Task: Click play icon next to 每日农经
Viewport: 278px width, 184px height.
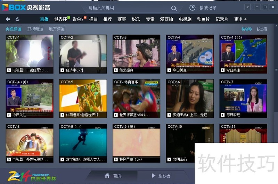Action: (223, 115)
